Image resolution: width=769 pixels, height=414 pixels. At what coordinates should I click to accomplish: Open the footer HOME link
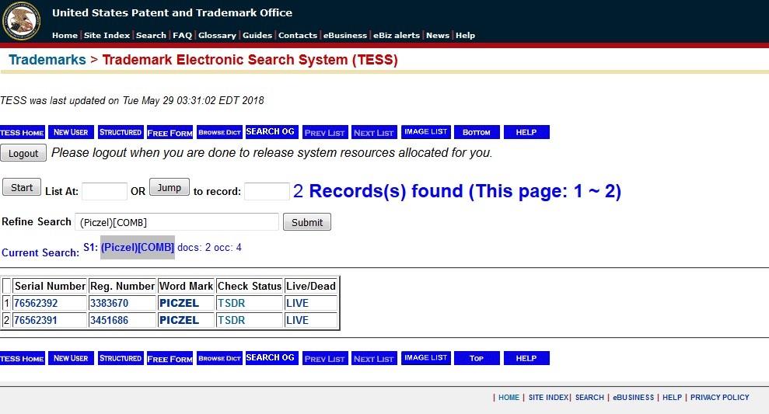(509, 398)
